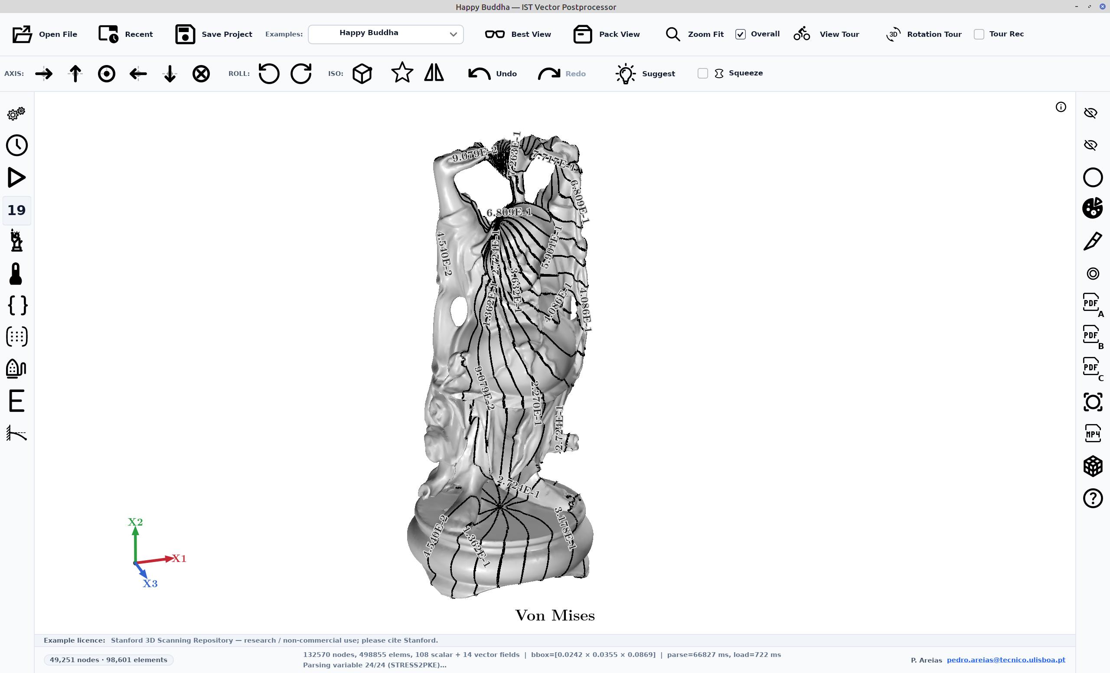
Task: Export using the PDF B button
Action: (1093, 337)
